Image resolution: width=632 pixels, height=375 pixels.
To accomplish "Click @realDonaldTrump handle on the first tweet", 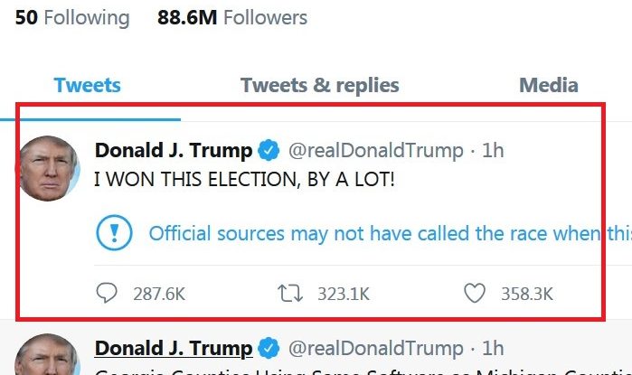I will pos(374,150).
